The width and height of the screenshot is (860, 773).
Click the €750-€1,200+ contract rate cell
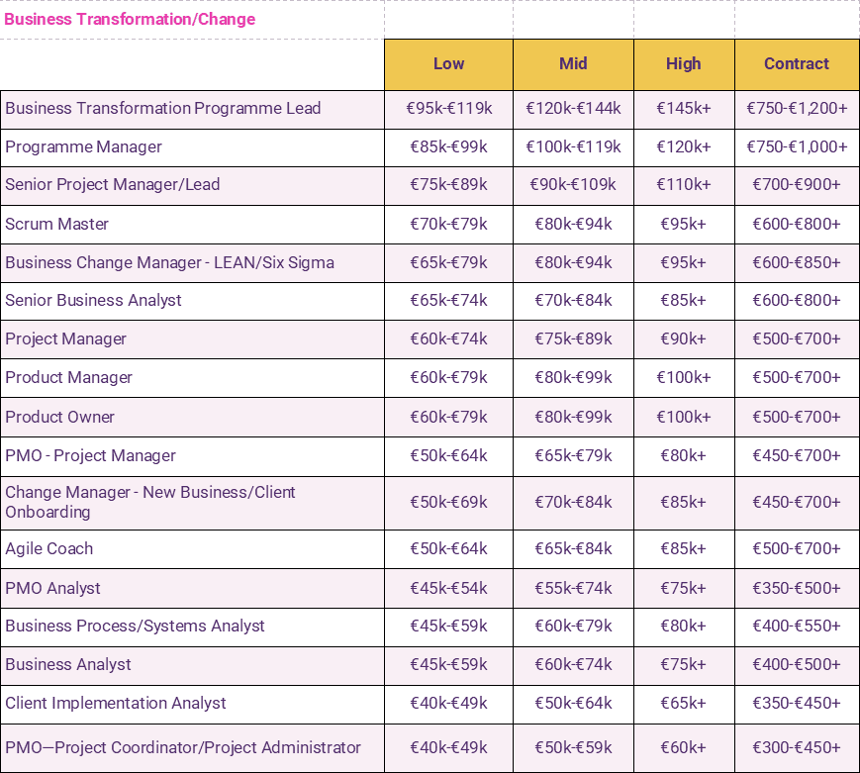(x=796, y=109)
